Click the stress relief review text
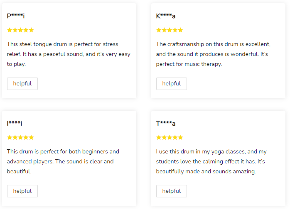290x209 pixels. 69,54
